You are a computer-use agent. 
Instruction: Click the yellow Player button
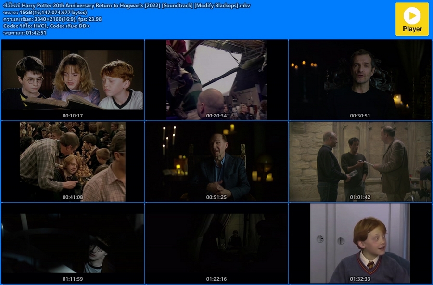pos(412,19)
